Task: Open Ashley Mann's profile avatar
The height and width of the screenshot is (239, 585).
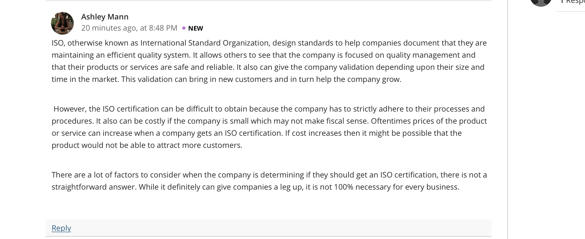Action: 62,23
